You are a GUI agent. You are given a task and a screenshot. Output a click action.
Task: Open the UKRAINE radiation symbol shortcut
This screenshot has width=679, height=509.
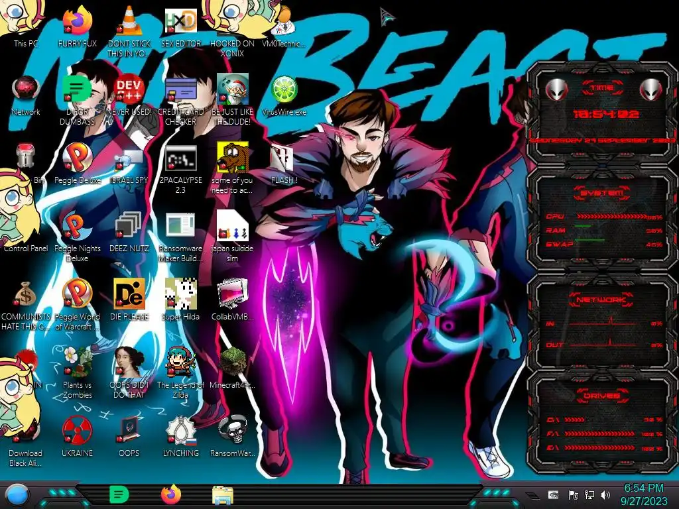click(x=77, y=436)
